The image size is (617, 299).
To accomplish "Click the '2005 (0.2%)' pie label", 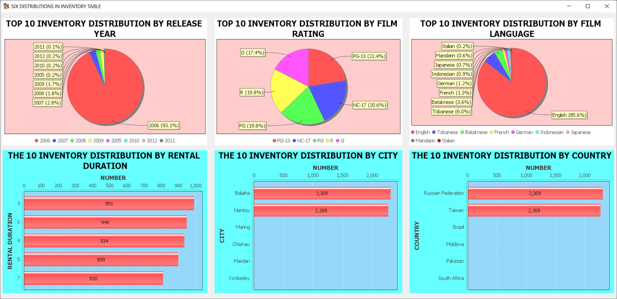I will [x=48, y=75].
